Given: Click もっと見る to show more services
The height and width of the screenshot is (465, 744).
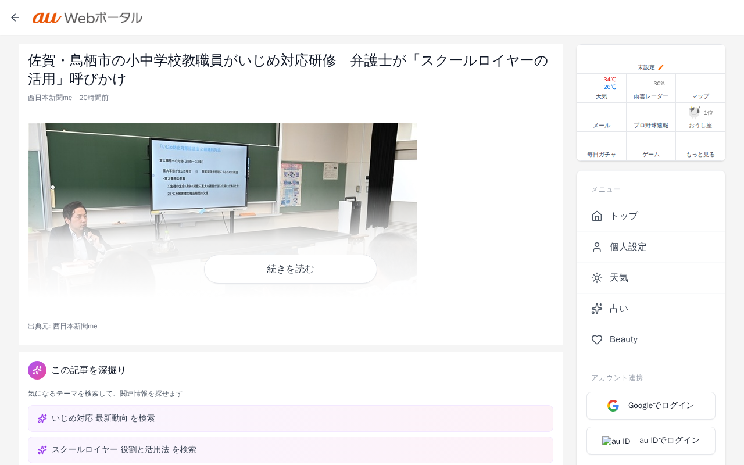Looking at the screenshot, I should point(700,146).
